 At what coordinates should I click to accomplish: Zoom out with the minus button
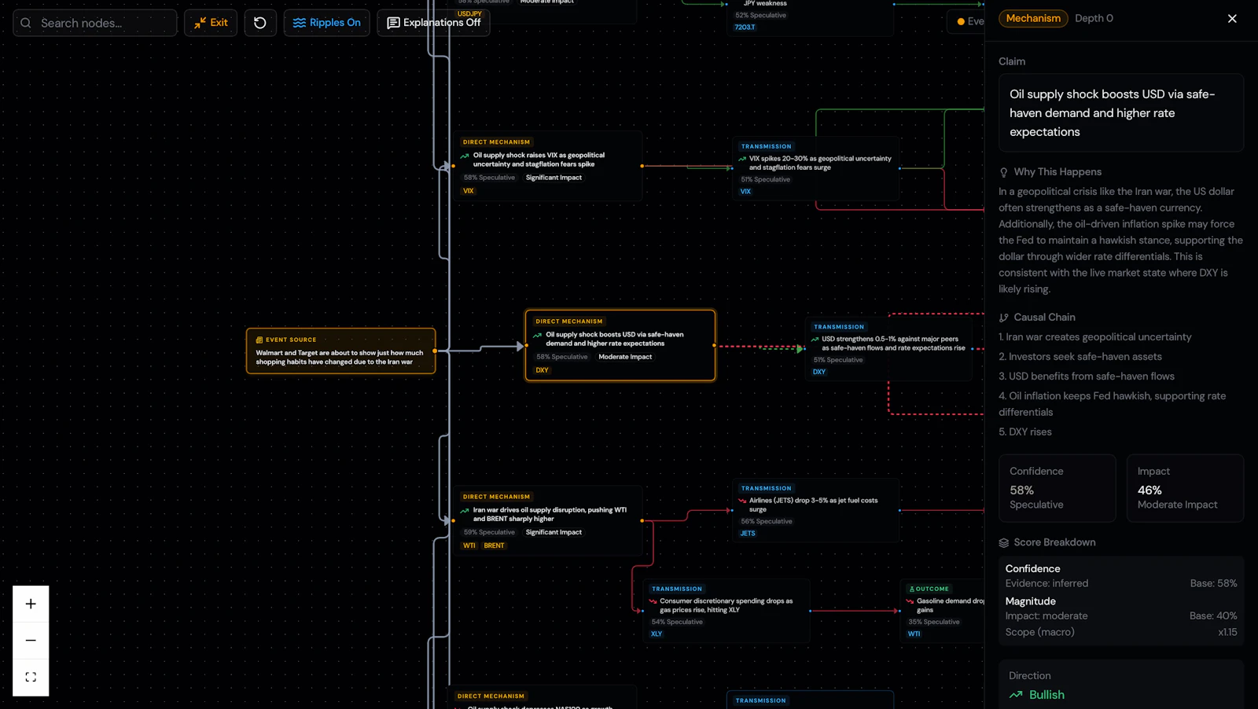[31, 641]
